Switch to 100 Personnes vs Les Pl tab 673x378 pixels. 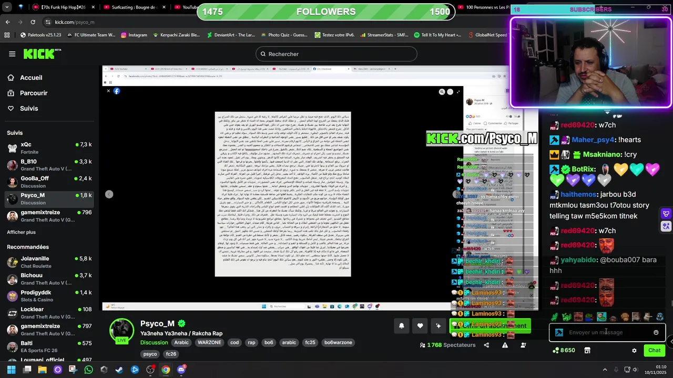pos(484,7)
